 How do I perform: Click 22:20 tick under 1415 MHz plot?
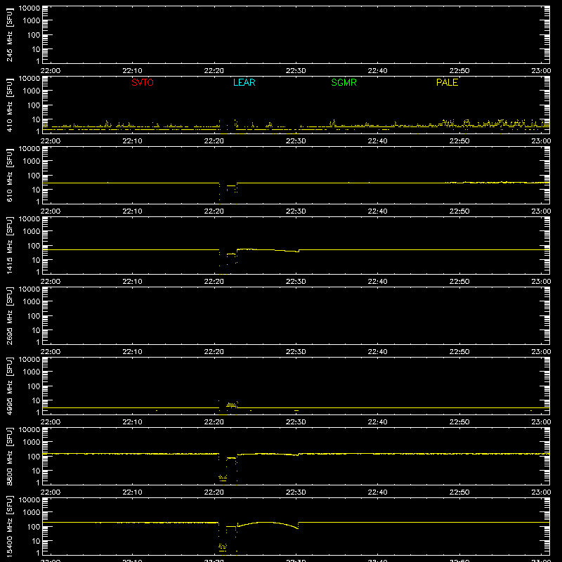coord(214,282)
